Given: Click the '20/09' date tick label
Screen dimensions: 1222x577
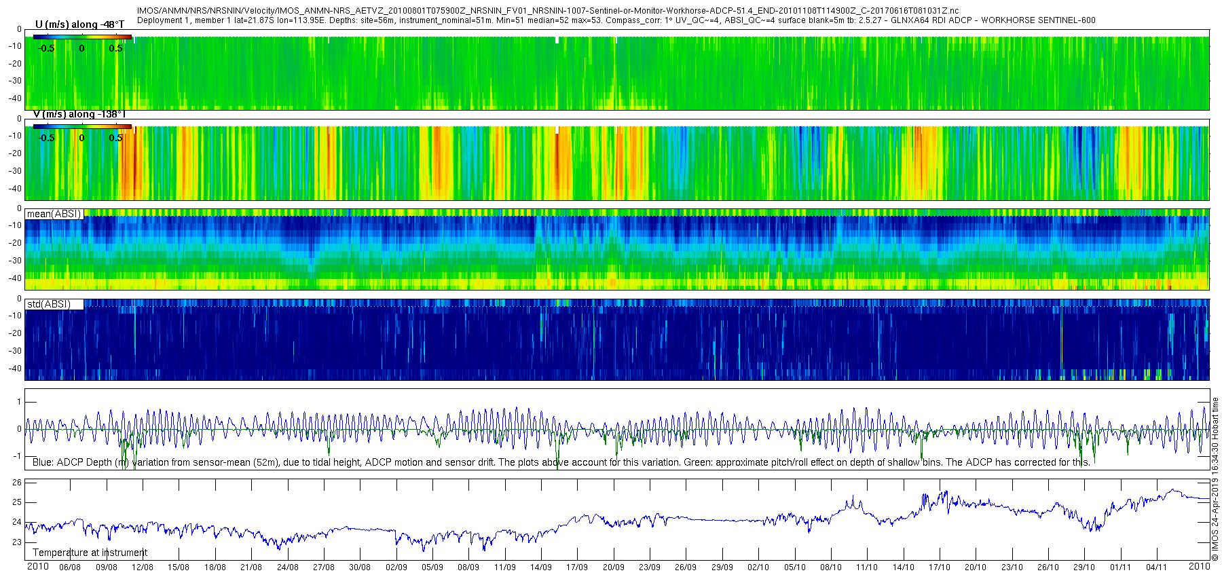Looking at the screenshot, I should coord(614,567).
